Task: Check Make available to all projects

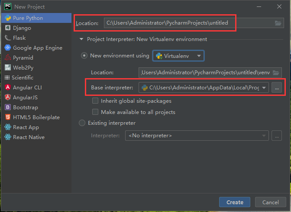Action: 95,112
